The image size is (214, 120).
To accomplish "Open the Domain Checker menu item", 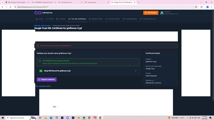I will pos(113,19).
